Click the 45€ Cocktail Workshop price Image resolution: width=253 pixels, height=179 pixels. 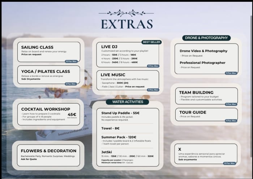(72, 114)
